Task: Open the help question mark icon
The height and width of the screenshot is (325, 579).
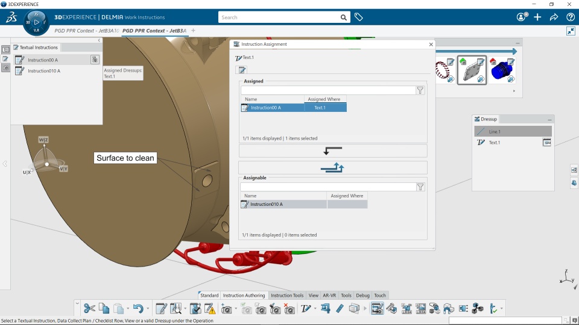Action: pos(570,17)
